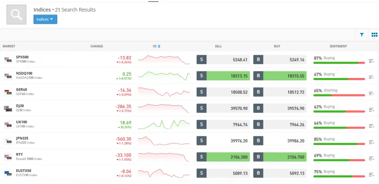Open the NSDQ100 market name
379x184 pixels.
(24, 73)
